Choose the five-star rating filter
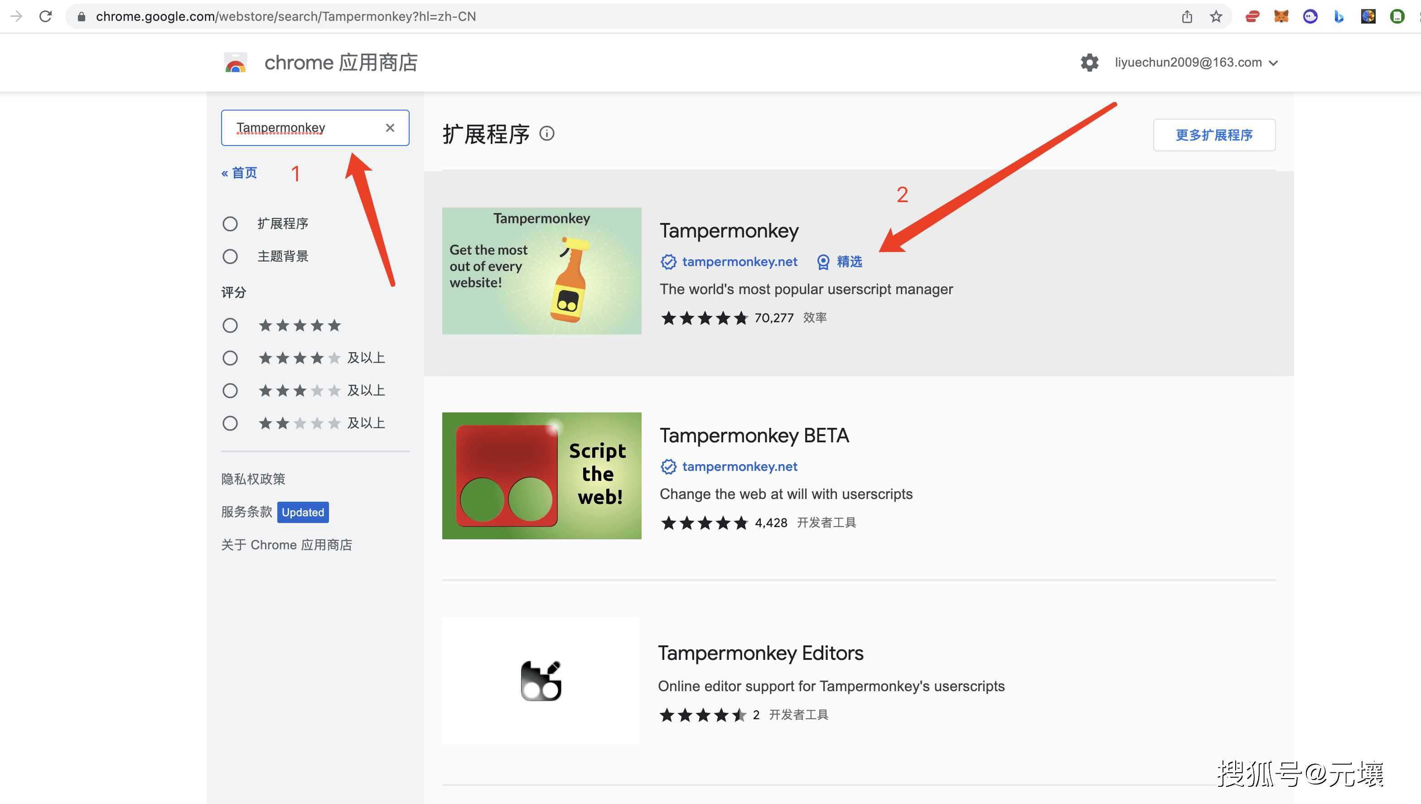 230,325
